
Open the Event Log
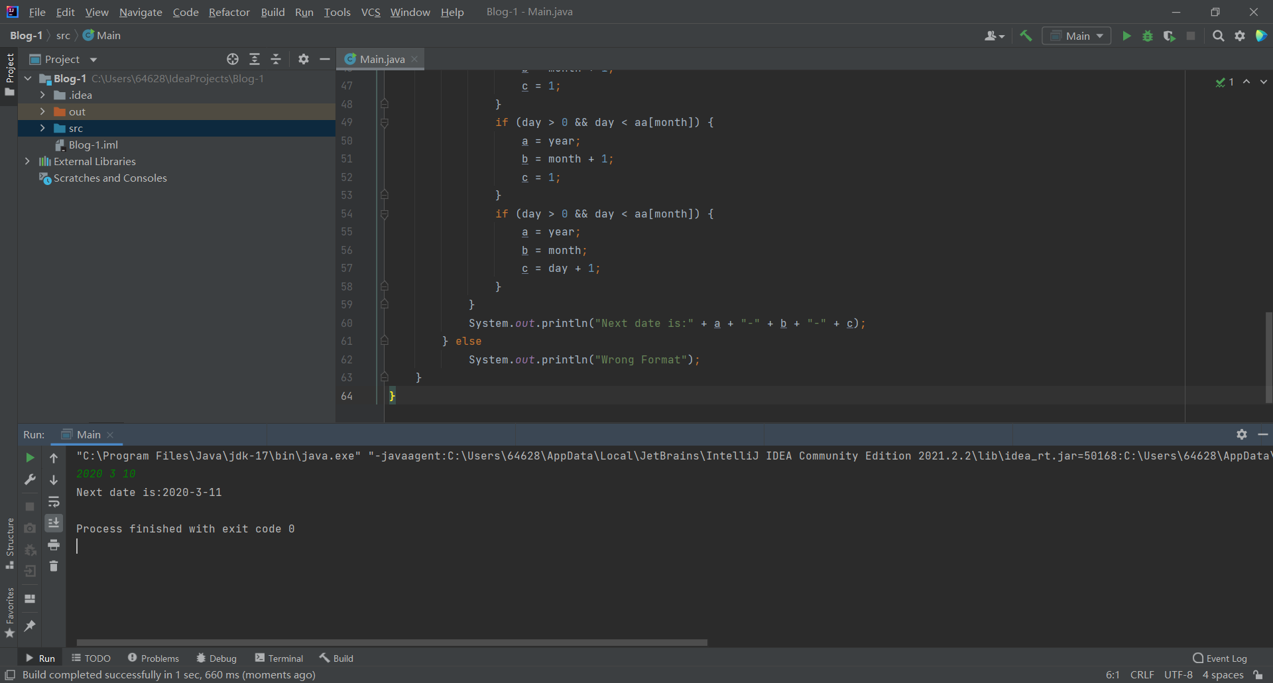click(x=1219, y=658)
